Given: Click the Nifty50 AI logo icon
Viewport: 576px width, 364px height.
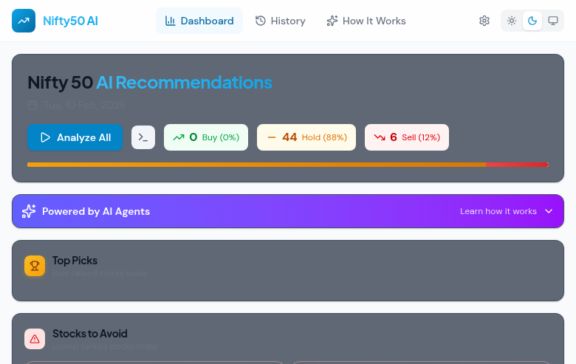Looking at the screenshot, I should pos(24,21).
